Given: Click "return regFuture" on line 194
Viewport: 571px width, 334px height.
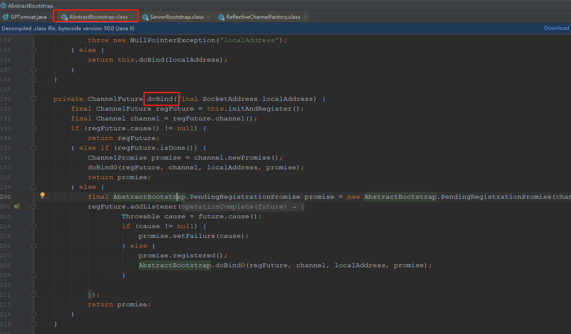Looking at the screenshot, I should point(122,138).
